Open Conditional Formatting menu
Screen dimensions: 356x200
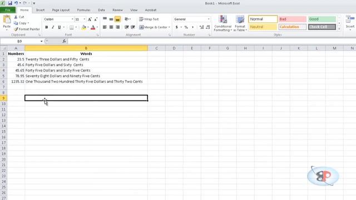222,23
